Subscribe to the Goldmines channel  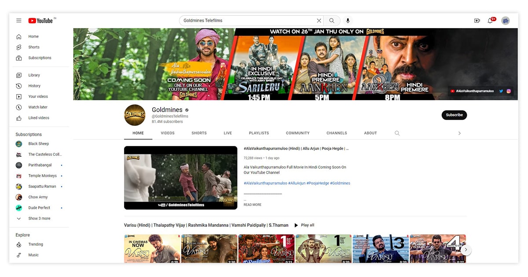point(454,115)
